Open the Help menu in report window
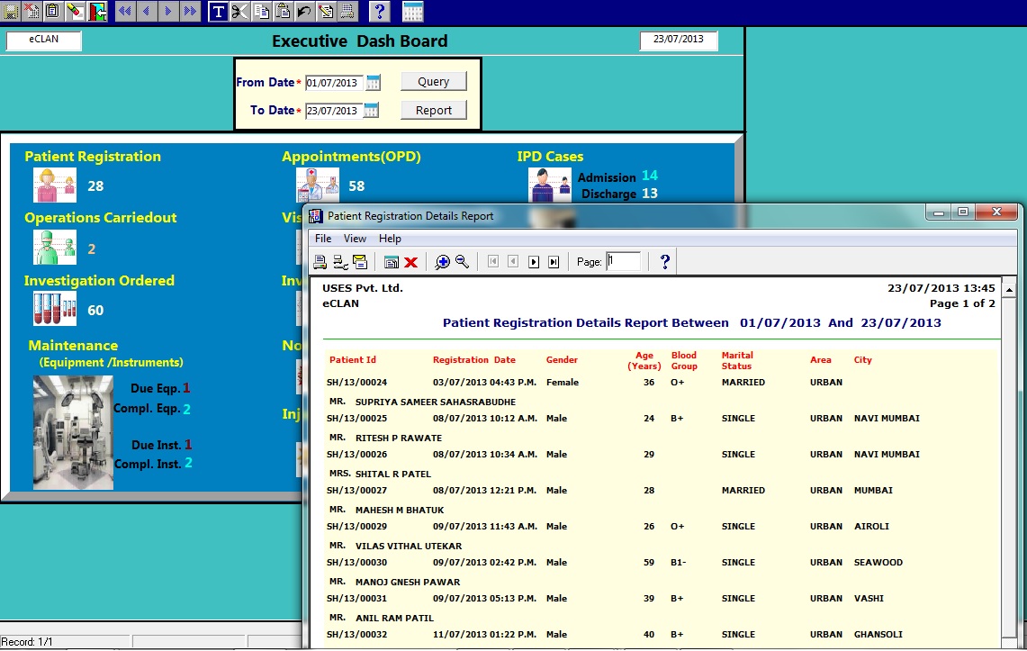 390,239
